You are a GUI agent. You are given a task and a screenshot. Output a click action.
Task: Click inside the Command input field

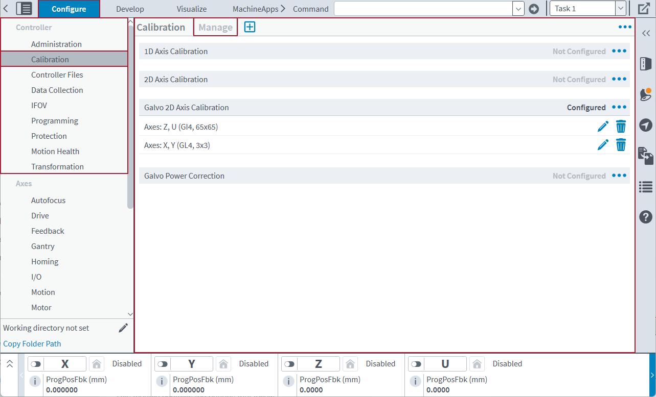423,9
